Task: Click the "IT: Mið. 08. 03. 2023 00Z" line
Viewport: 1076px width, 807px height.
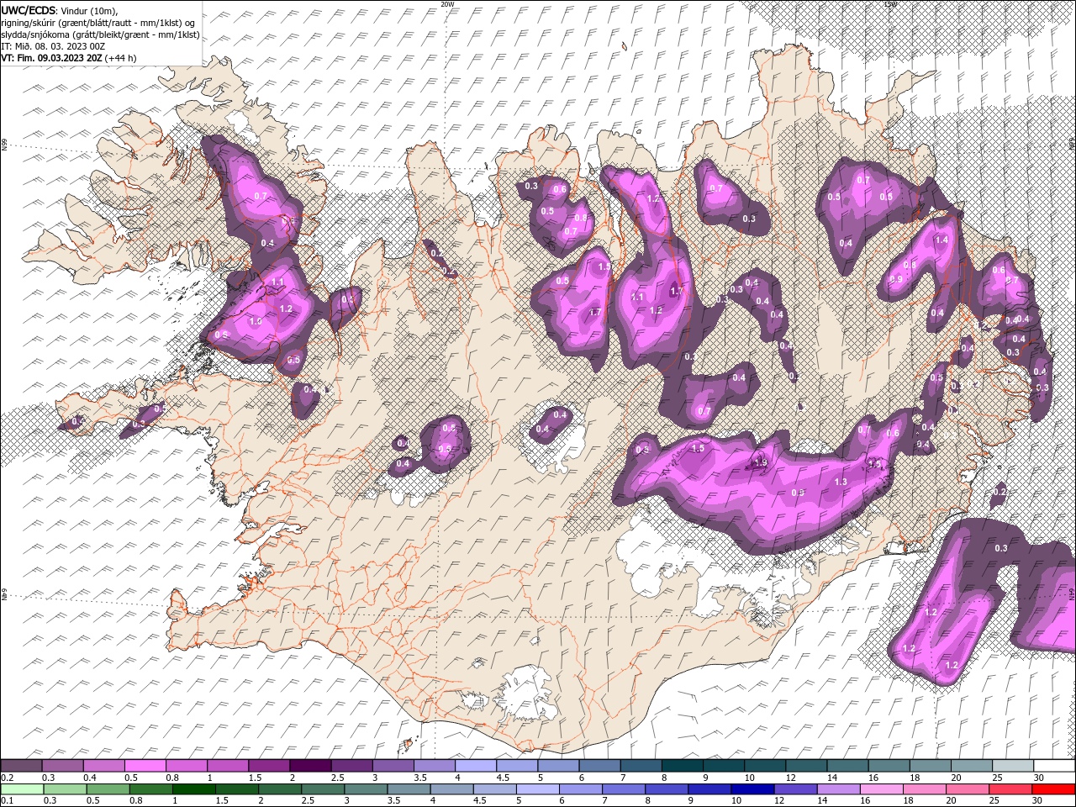Action: 53,46
